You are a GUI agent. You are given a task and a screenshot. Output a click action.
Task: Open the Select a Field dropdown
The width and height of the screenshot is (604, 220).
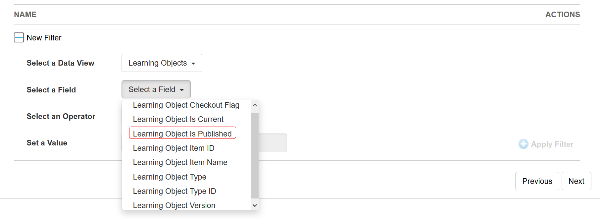(x=156, y=89)
